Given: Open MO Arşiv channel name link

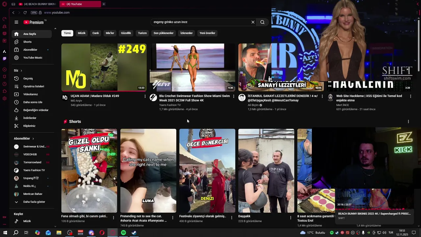Looking at the screenshot, I should [x=76, y=101].
